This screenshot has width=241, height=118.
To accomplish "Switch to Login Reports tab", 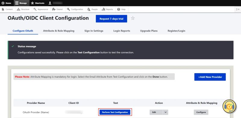I will pyautogui.click(x=122, y=31).
